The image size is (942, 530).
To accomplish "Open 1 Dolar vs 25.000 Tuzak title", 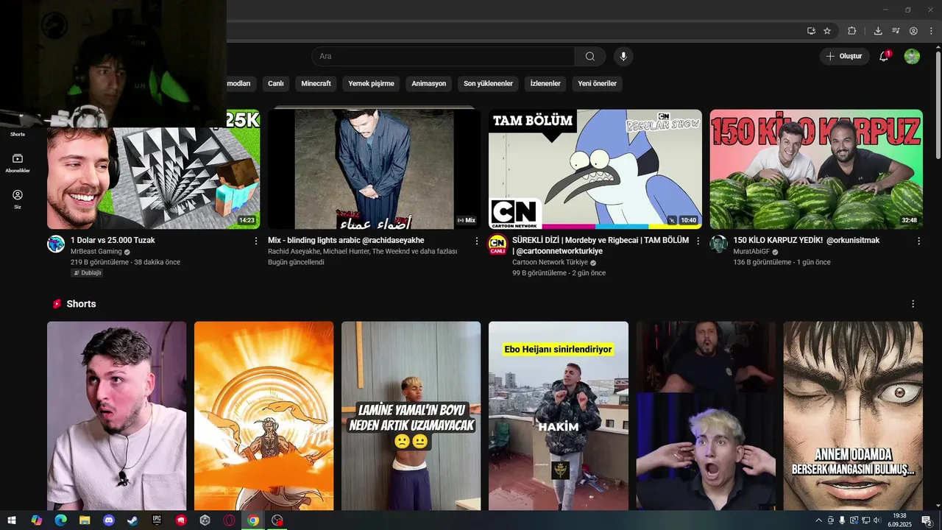I will pos(113,241).
